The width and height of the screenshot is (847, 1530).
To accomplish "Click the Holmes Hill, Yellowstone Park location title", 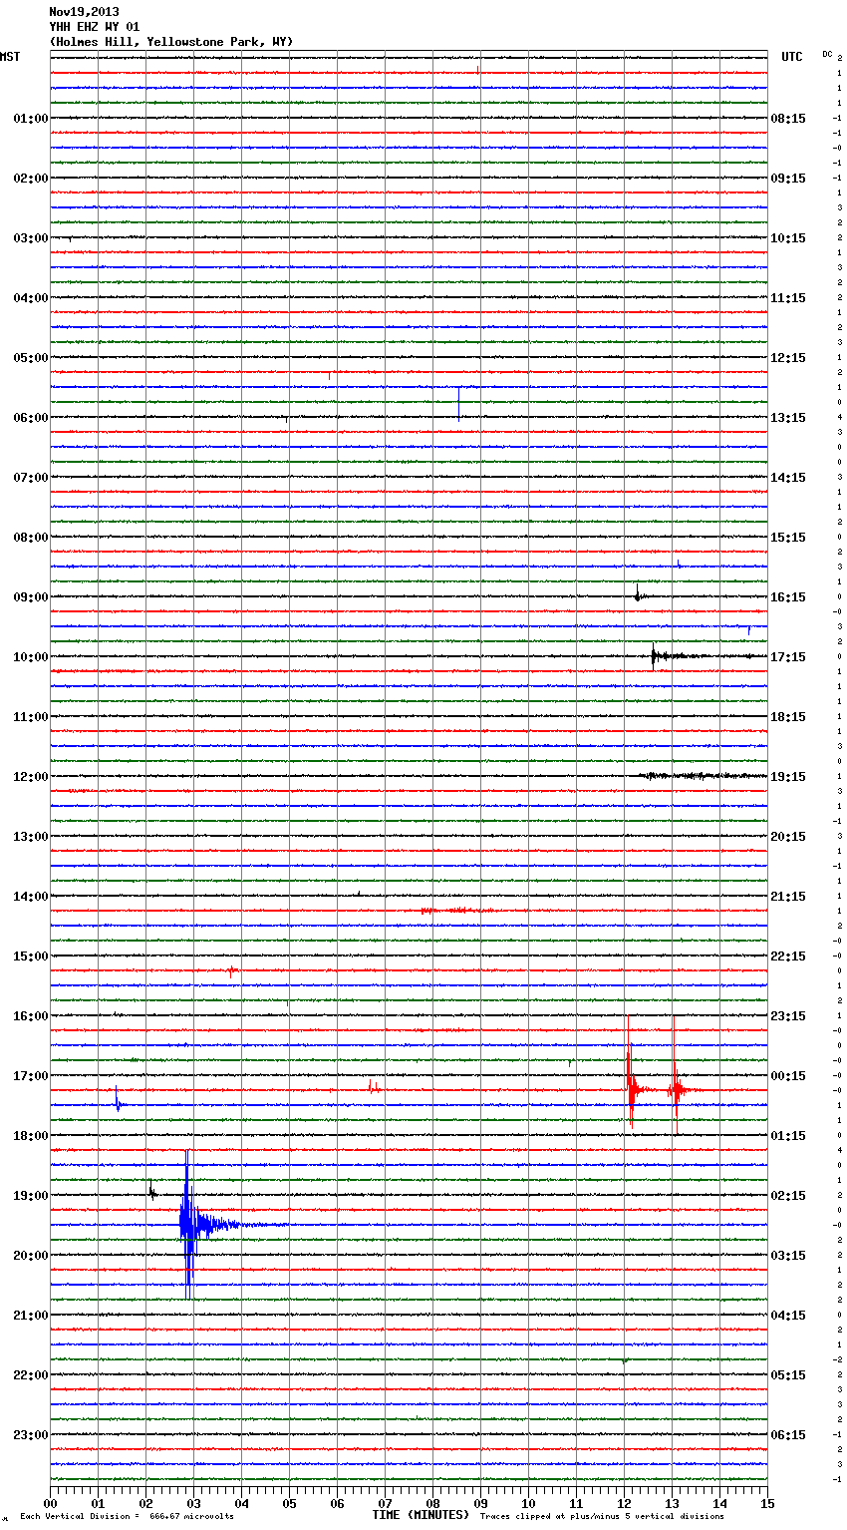I will (x=171, y=42).
